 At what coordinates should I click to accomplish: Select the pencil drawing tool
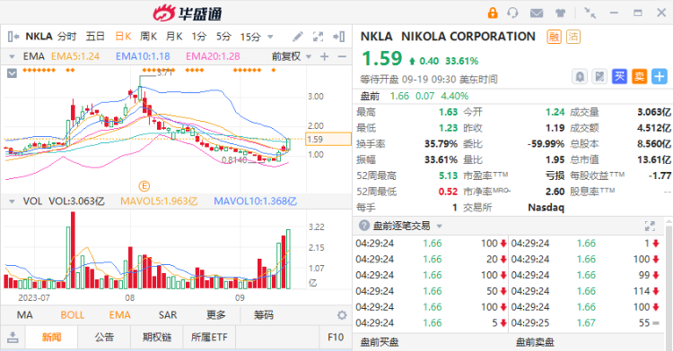297,37
